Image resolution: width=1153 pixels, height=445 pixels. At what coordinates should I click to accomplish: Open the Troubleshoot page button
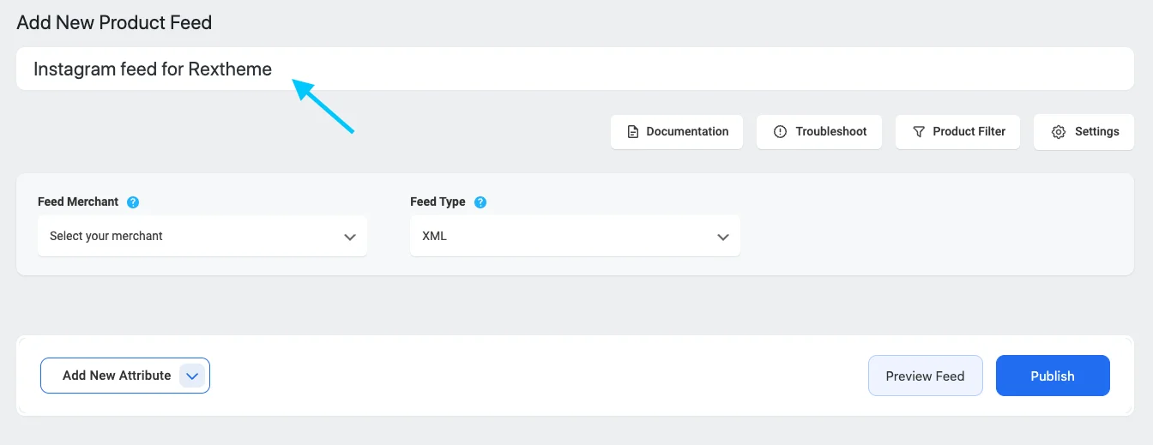tap(819, 132)
